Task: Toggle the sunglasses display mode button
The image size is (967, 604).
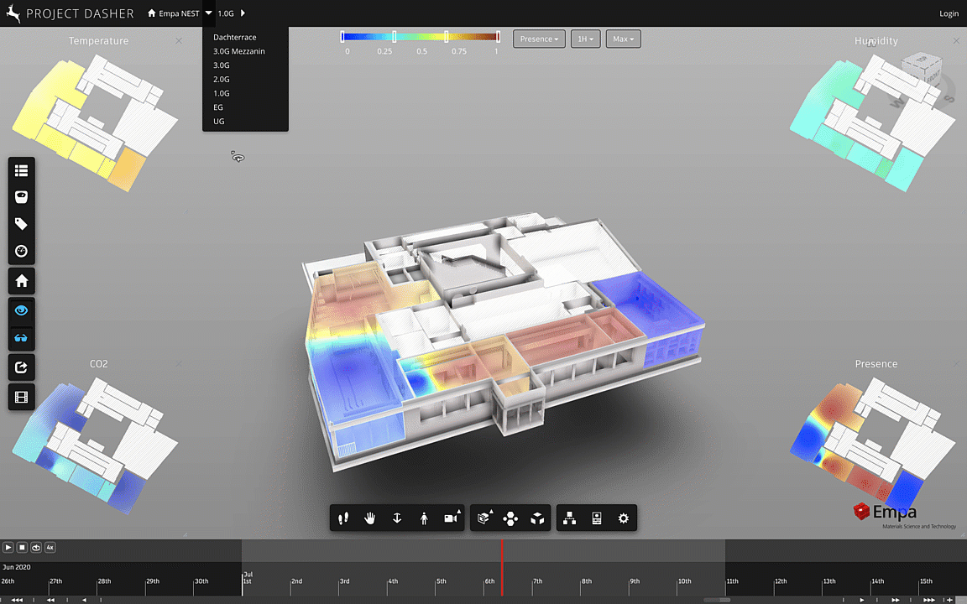Action: click(x=22, y=338)
